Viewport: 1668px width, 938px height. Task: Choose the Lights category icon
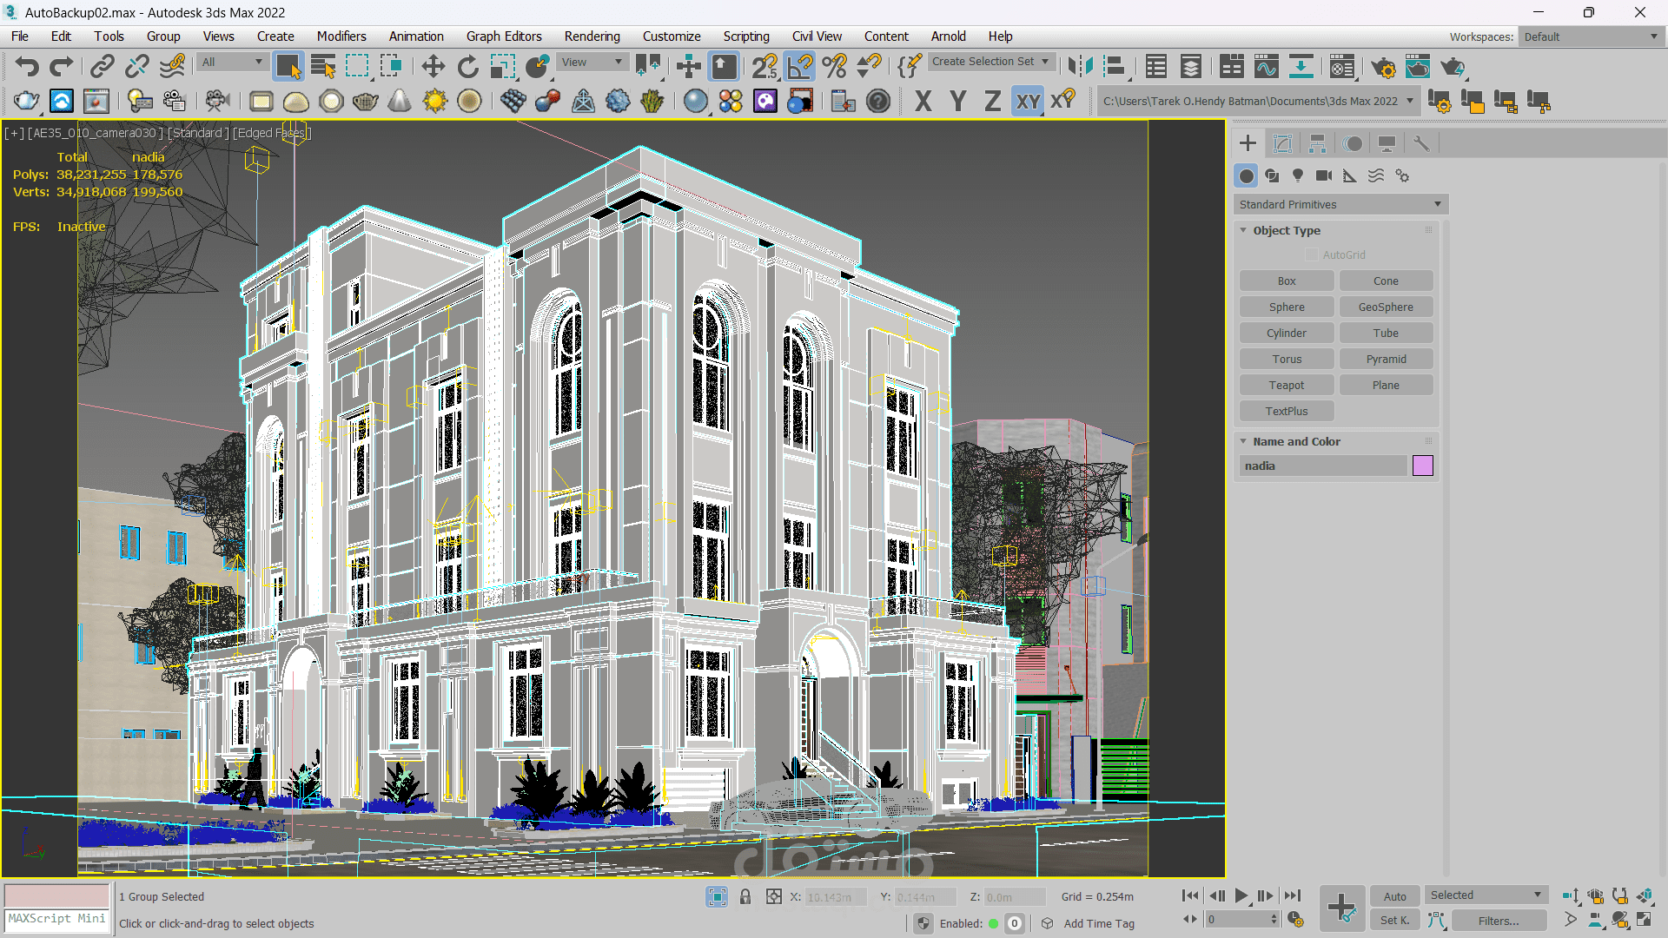[x=1298, y=175]
